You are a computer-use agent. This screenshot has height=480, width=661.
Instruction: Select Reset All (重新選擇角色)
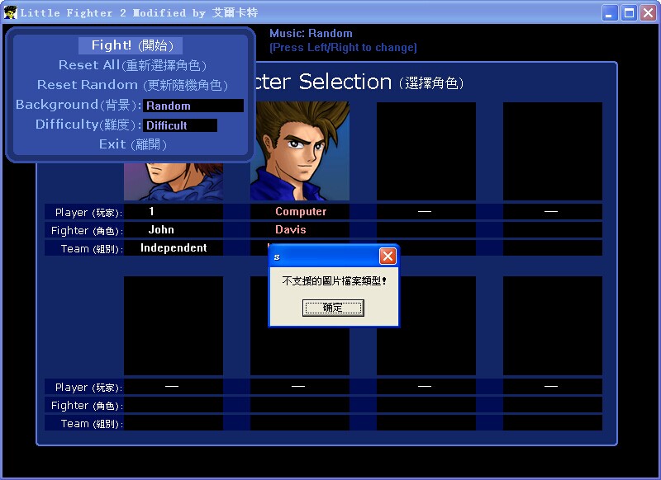[x=132, y=65]
